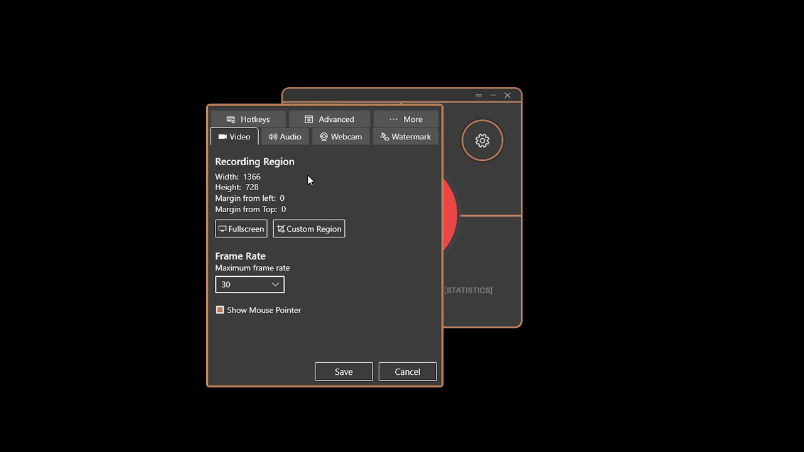This screenshot has width=804, height=452.
Task: Minimize the main recorder window
Action: tap(493, 95)
